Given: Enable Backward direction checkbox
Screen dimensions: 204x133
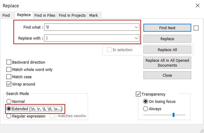Looking at the screenshot, I should pos(9,62).
